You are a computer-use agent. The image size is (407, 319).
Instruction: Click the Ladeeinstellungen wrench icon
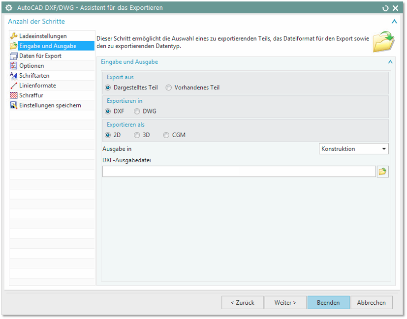point(14,36)
